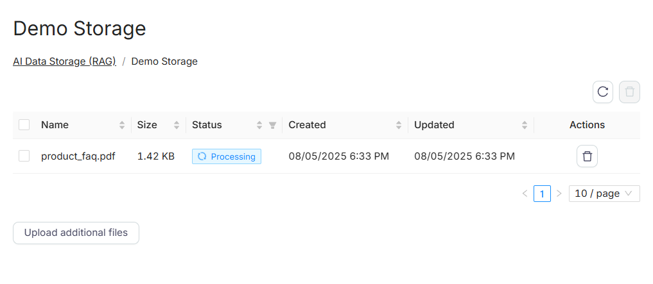
Task: Click the Processing status tag
Action: (x=227, y=156)
